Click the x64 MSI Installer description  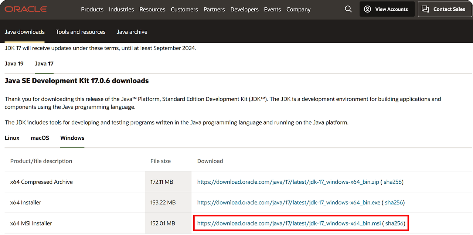pos(31,223)
